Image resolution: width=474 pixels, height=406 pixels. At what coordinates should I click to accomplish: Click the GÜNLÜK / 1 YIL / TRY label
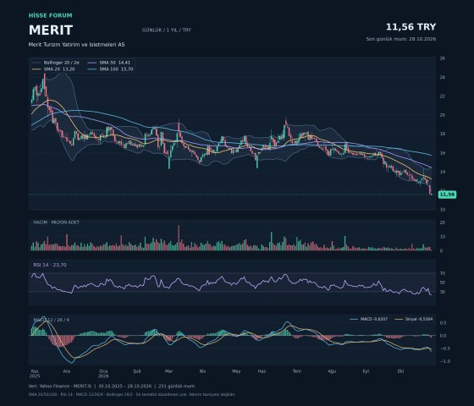click(167, 30)
